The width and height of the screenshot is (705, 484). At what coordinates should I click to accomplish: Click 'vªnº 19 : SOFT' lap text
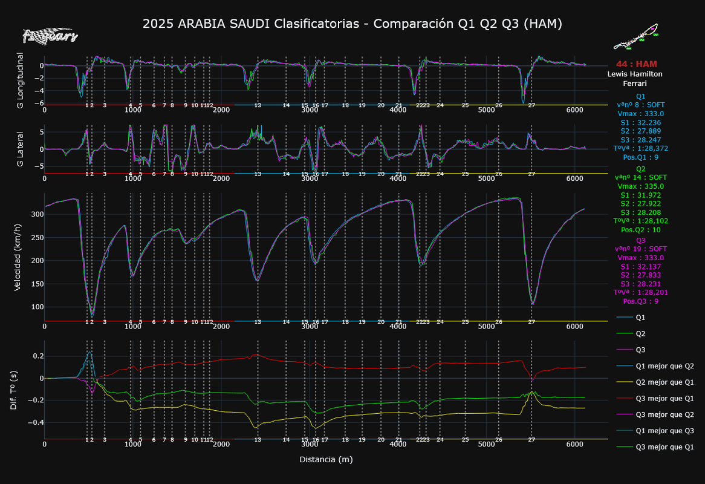click(641, 249)
